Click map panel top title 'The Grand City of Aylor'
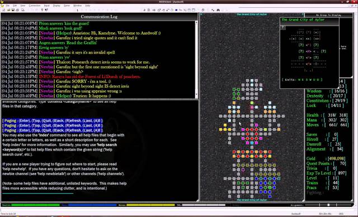This screenshot has width=358, height=217. click(x=252, y=15)
